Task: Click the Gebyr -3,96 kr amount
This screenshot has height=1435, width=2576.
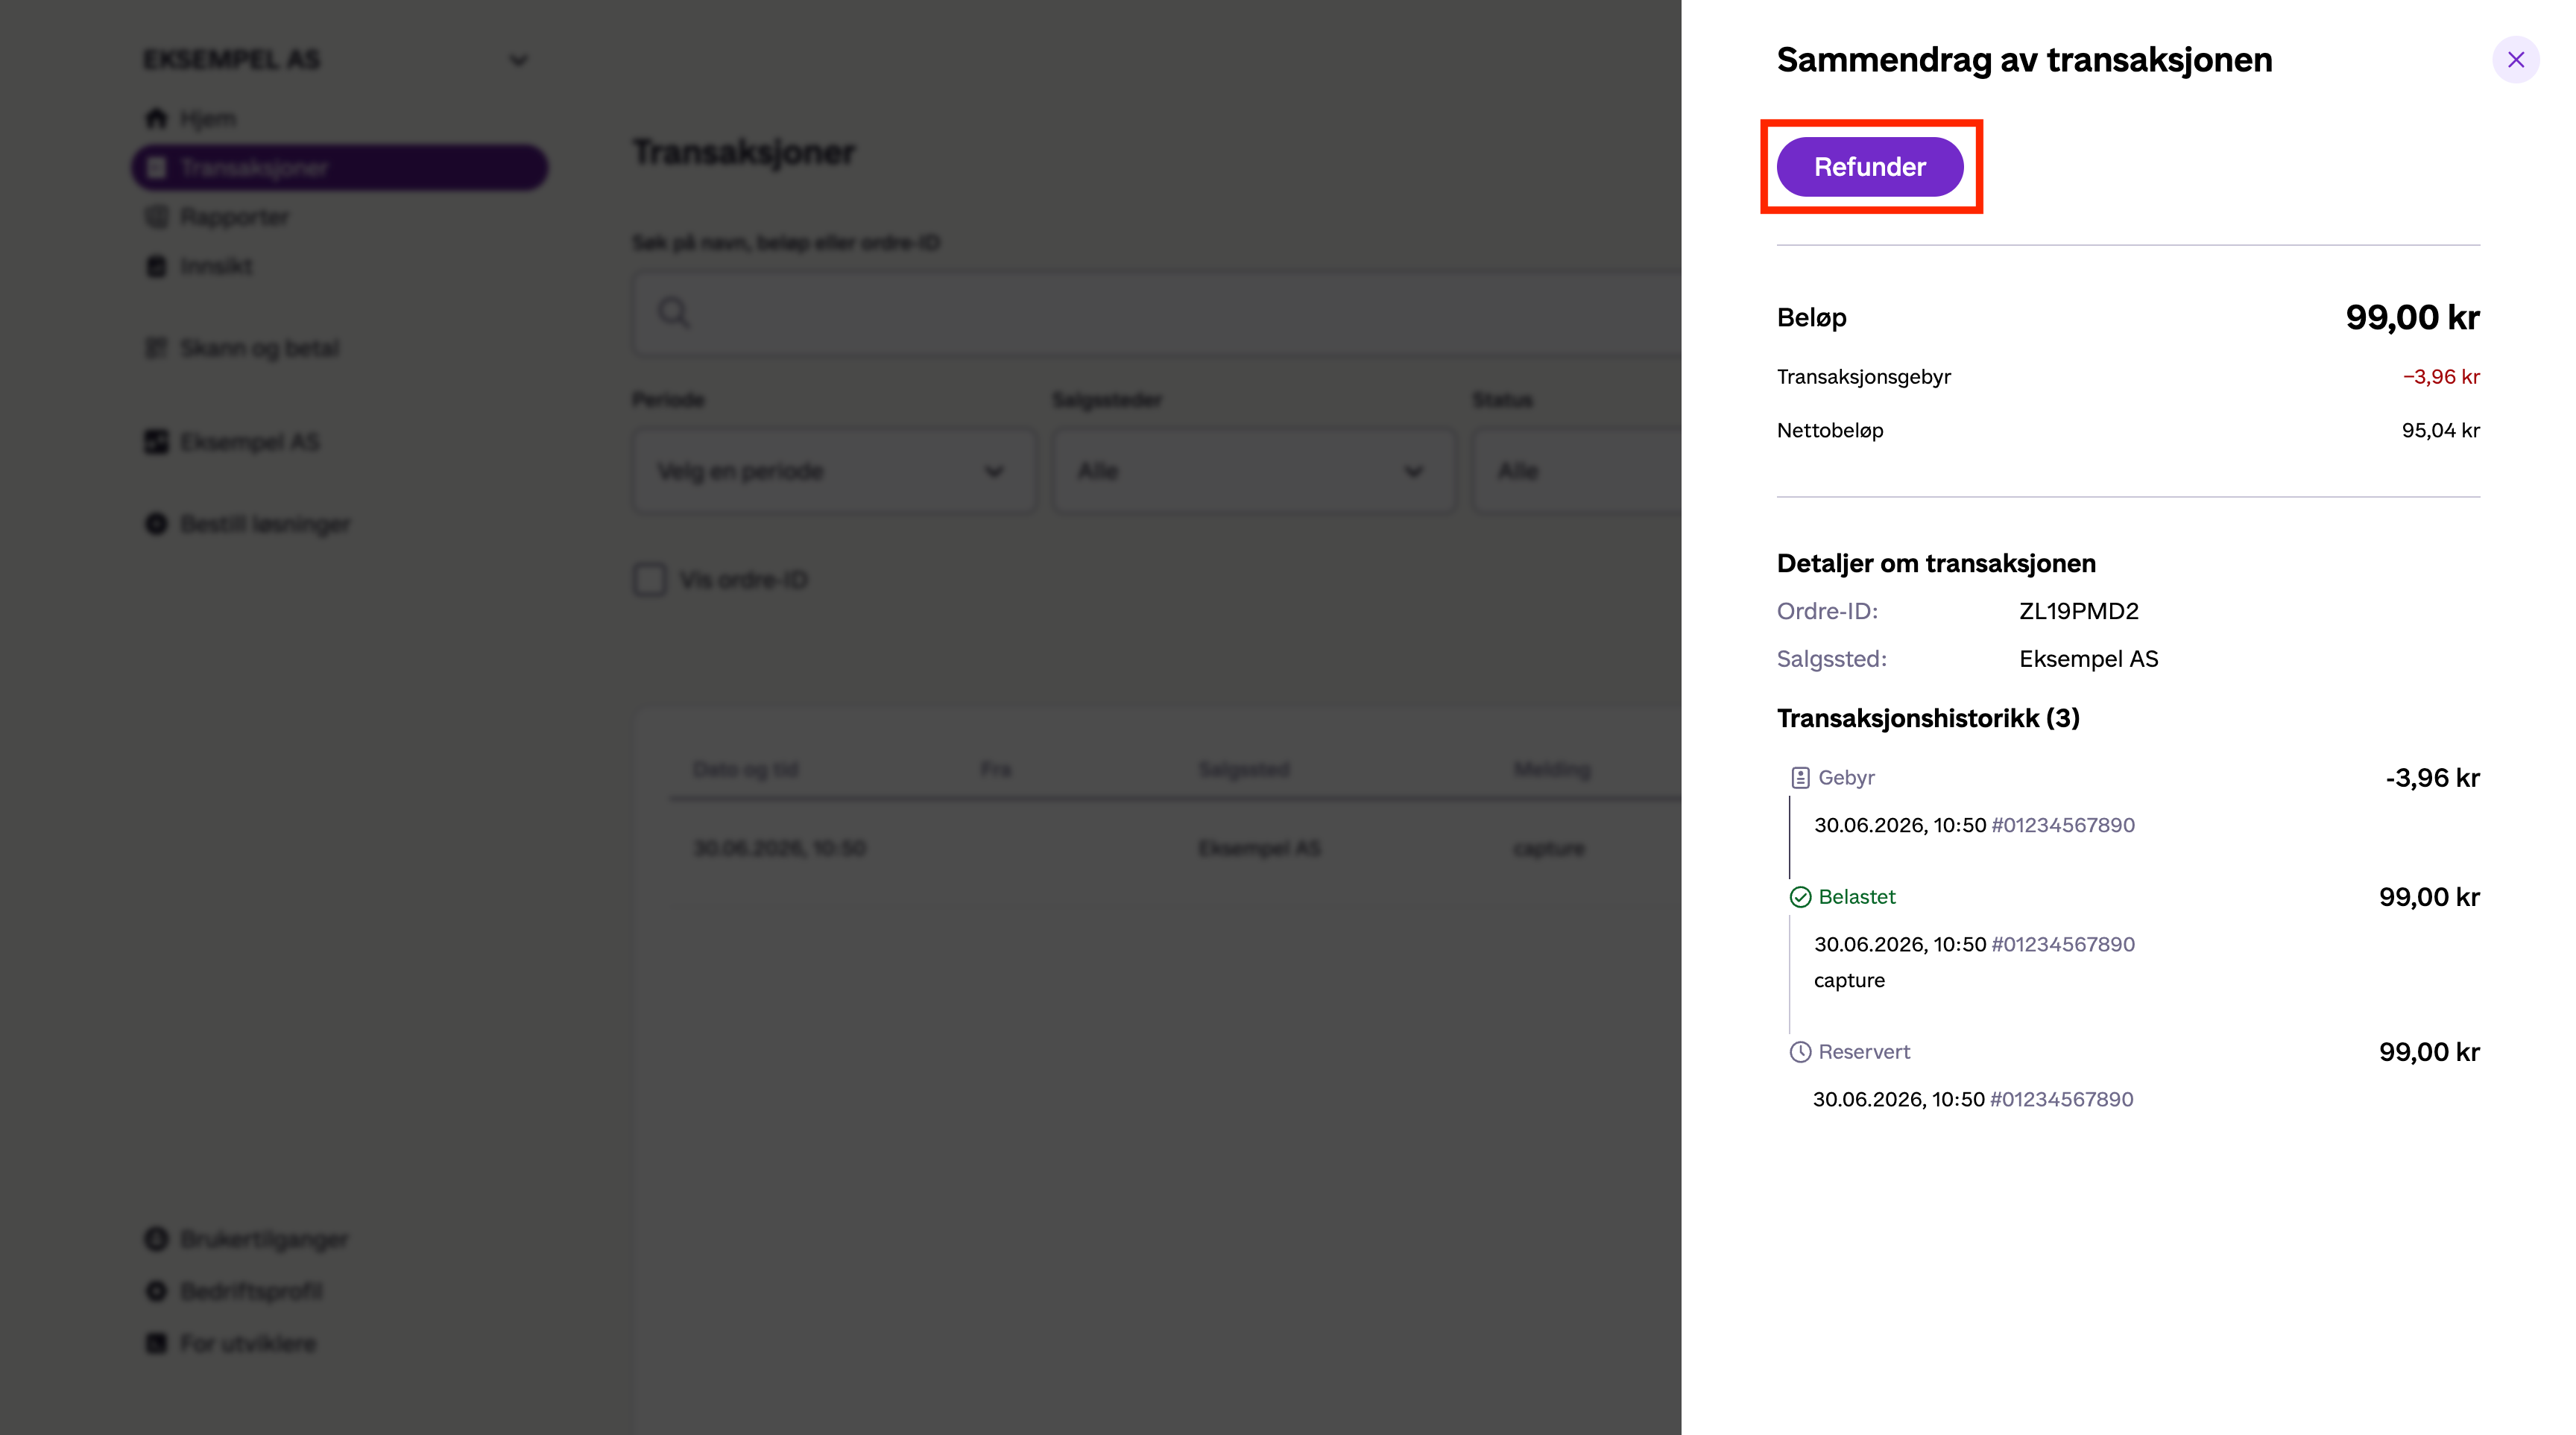Action: point(2432,779)
